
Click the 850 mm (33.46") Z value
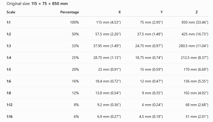(x=195, y=22)
